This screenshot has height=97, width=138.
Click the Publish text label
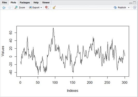point(122,7)
